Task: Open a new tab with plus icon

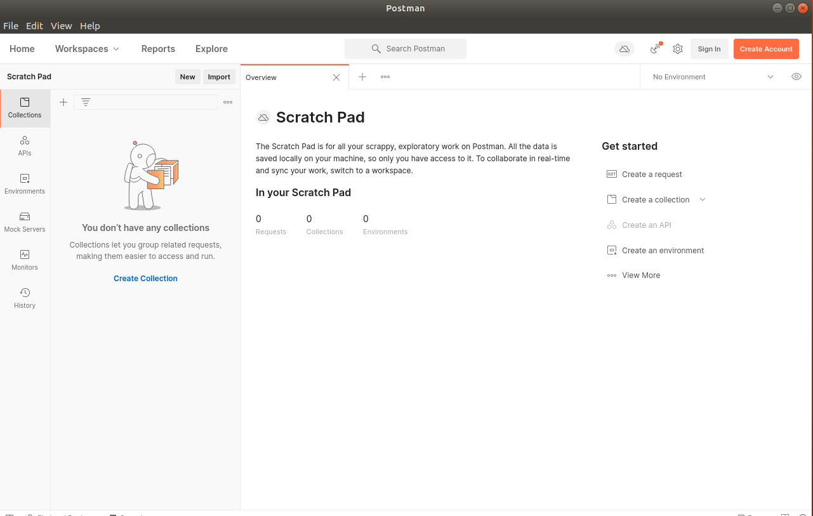Action: (362, 77)
